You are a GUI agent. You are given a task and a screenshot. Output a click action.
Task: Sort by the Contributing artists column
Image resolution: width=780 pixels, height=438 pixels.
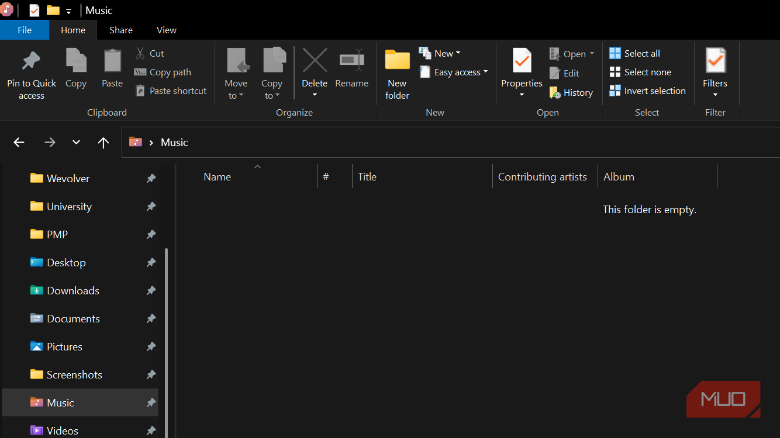coord(542,177)
